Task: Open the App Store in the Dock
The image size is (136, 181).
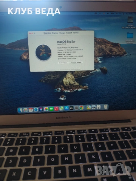Action: [x=66, y=108]
